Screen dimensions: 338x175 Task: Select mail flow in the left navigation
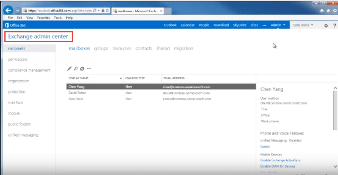coord(15,103)
